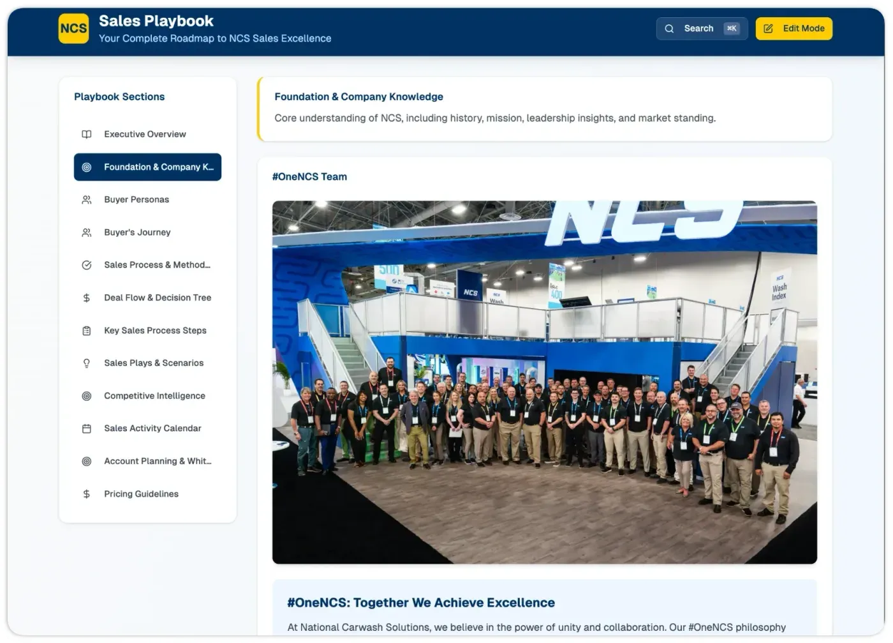Open Buyer's Journey section
The height and width of the screenshot is (643, 893).
(x=147, y=232)
